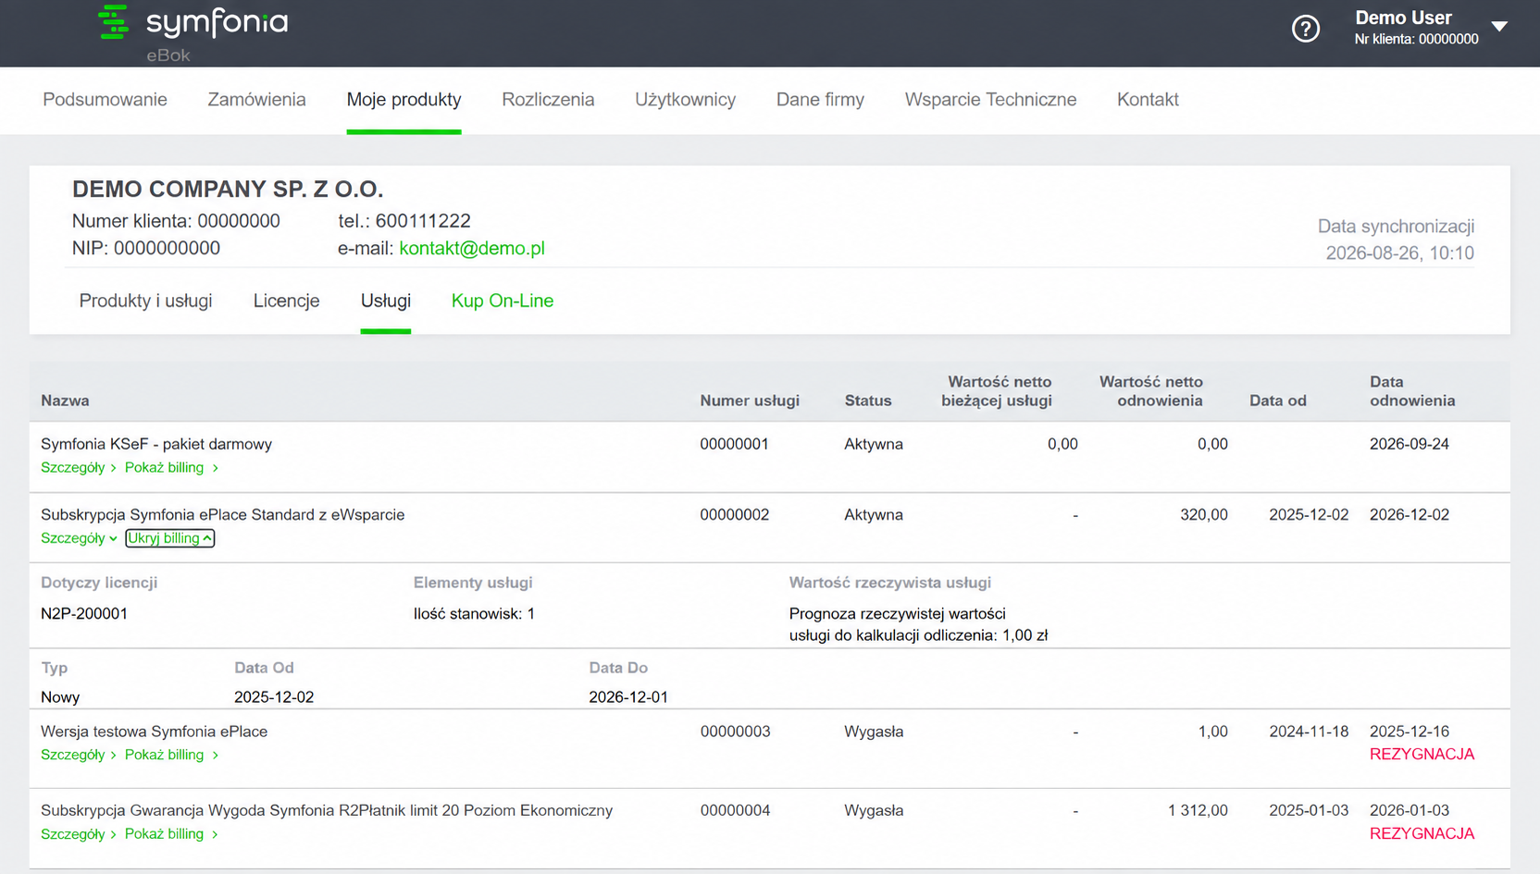Click the DEMO COMPANY SP. Z O.O. heading
The image size is (1540, 874).
228,190
